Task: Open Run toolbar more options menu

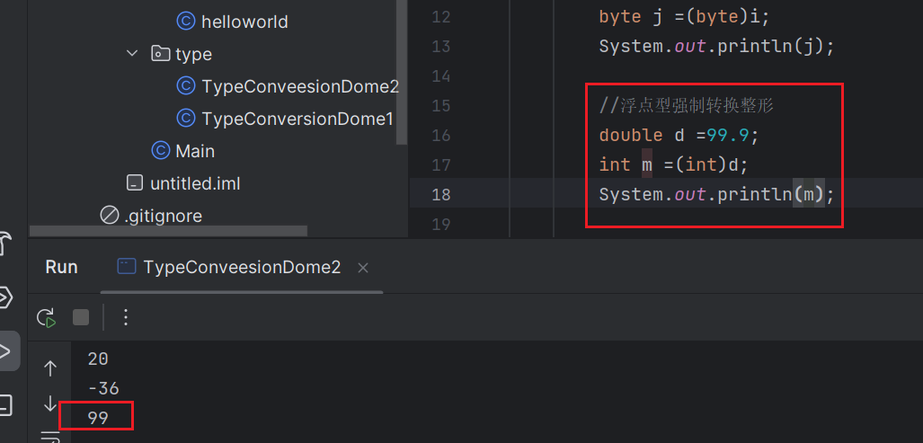Action: click(126, 316)
